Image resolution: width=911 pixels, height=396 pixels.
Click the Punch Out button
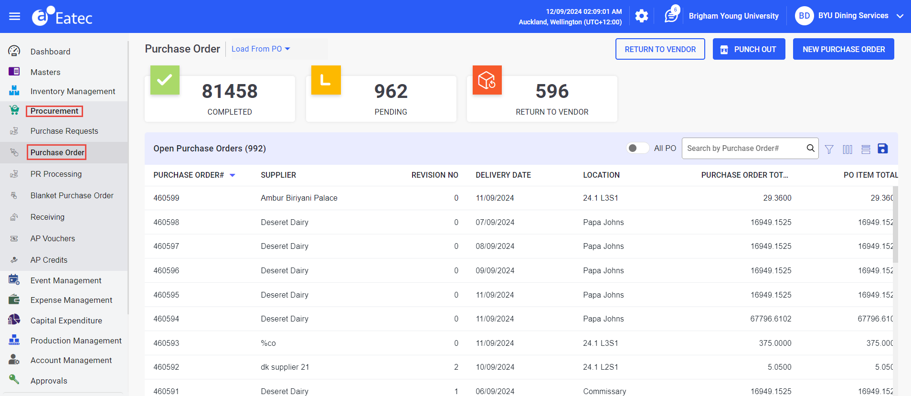[749, 49]
